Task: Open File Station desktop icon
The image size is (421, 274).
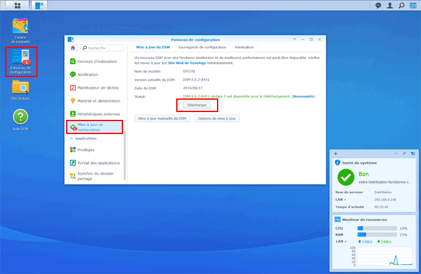Action: coord(21,90)
